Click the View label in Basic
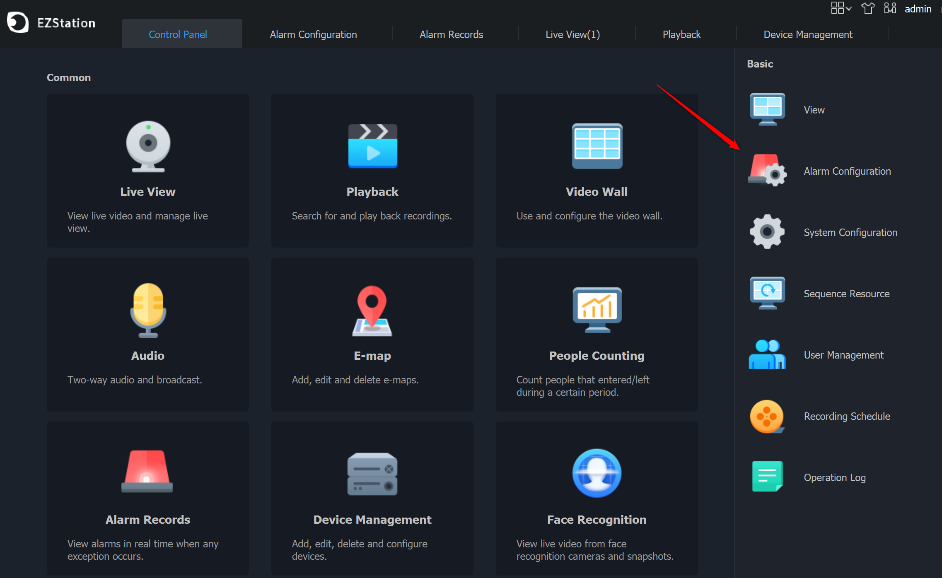942x578 pixels. click(814, 110)
